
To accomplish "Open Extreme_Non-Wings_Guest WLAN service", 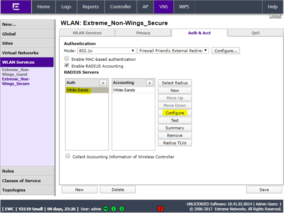I will click(16, 72).
